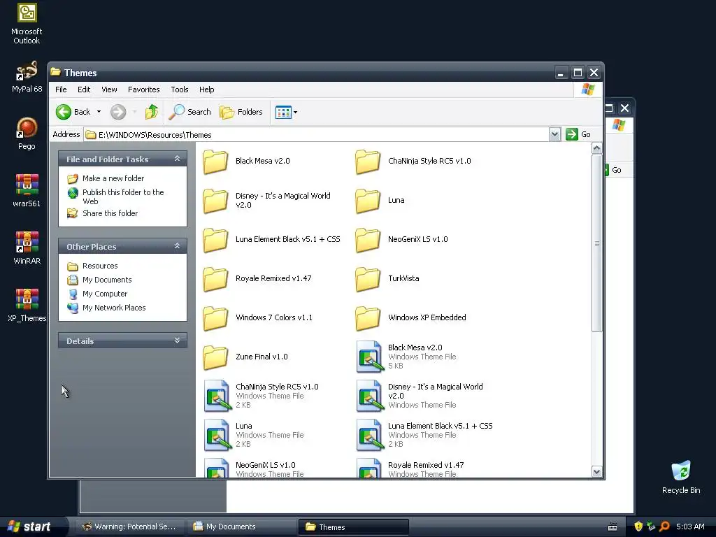
Task: Open the Back history dropdown arrow
Action: coord(99,112)
